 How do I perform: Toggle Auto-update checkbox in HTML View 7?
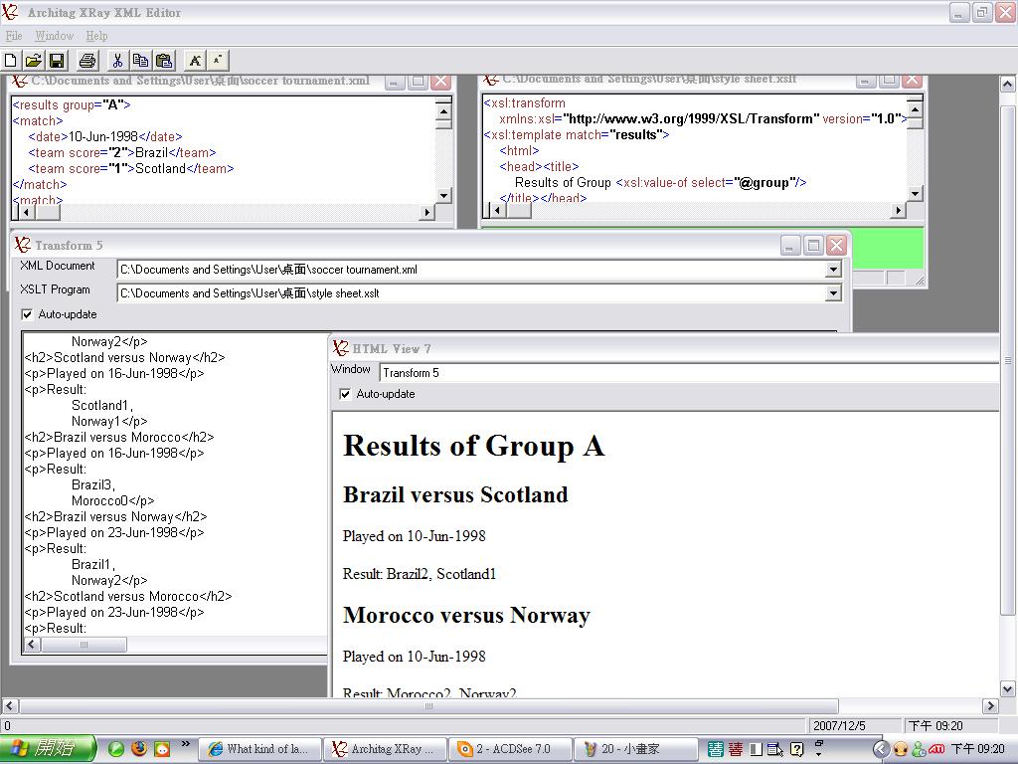pyautogui.click(x=345, y=394)
